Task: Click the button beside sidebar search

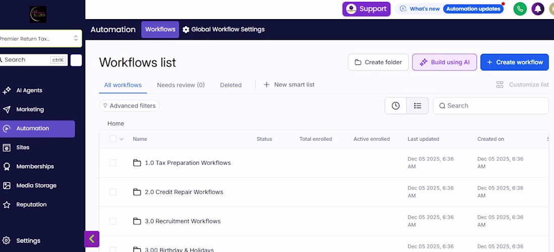Action: tap(76, 60)
